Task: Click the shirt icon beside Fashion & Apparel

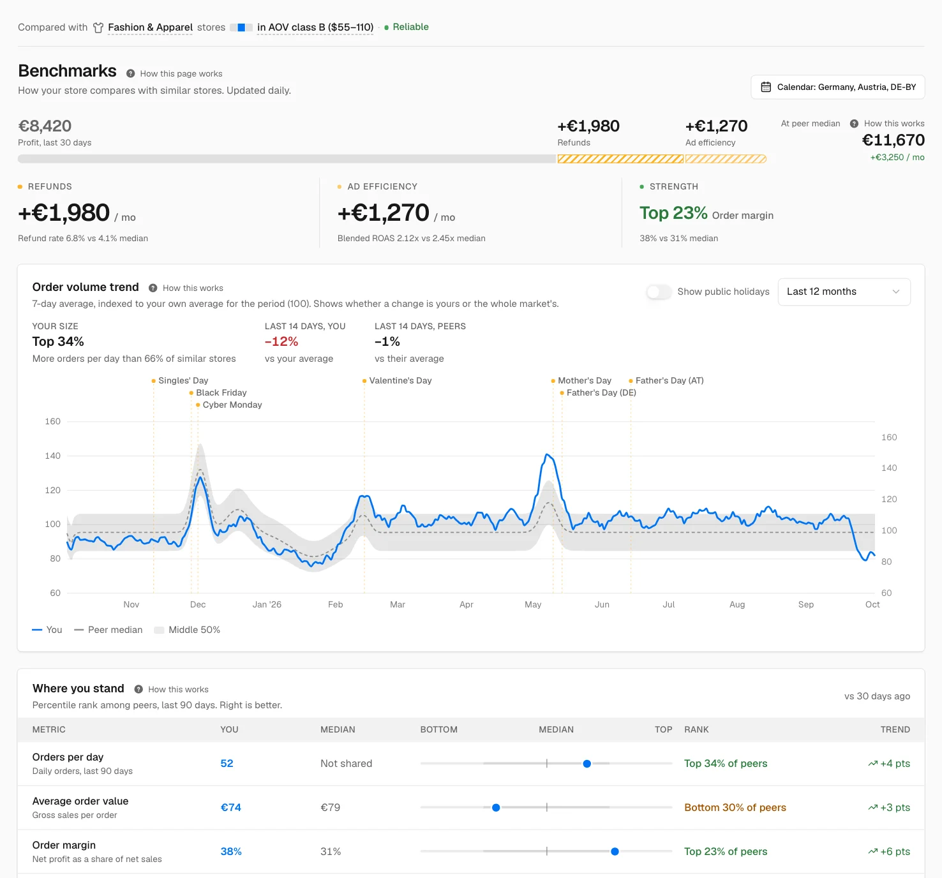Action: [98, 27]
